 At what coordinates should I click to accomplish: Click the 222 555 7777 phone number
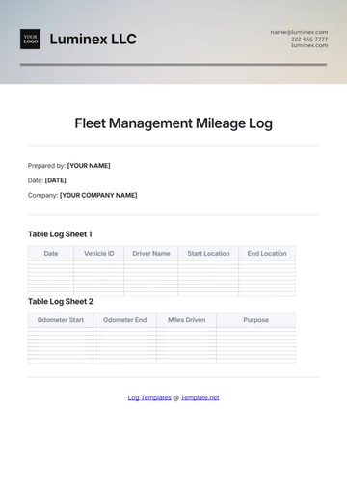[x=309, y=39]
